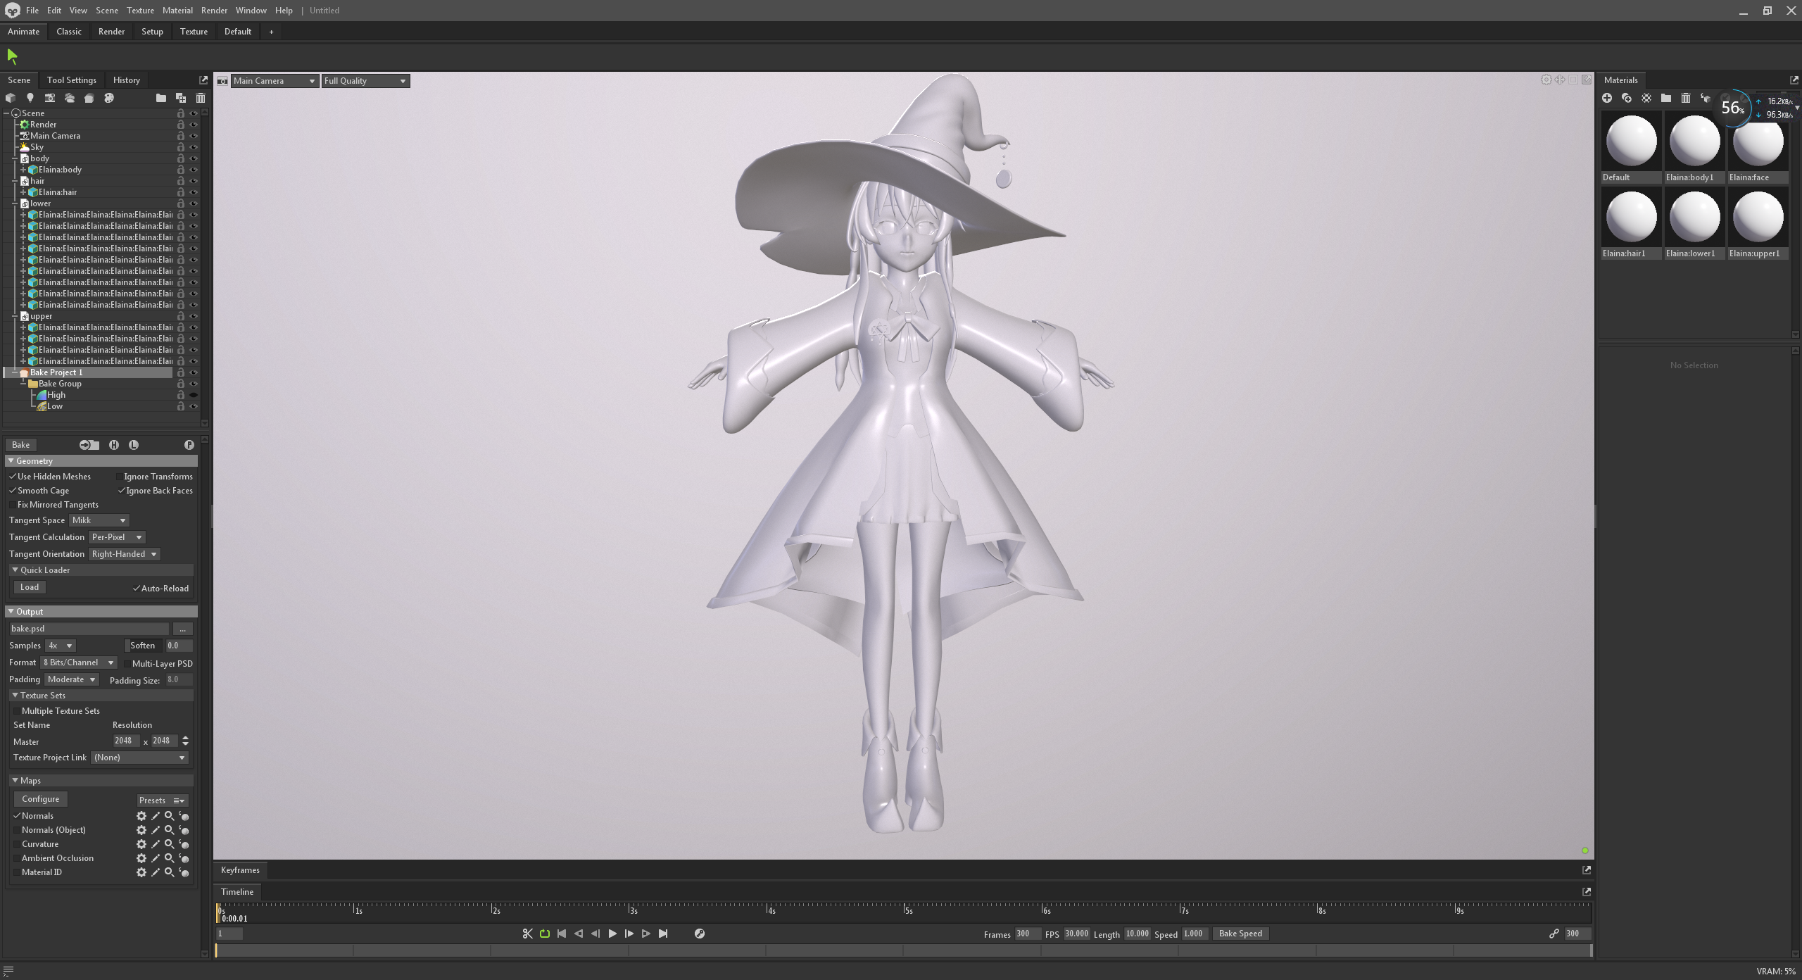Open the Tangent Space Mikk dropdown
1802x980 pixels.
pyautogui.click(x=99, y=520)
